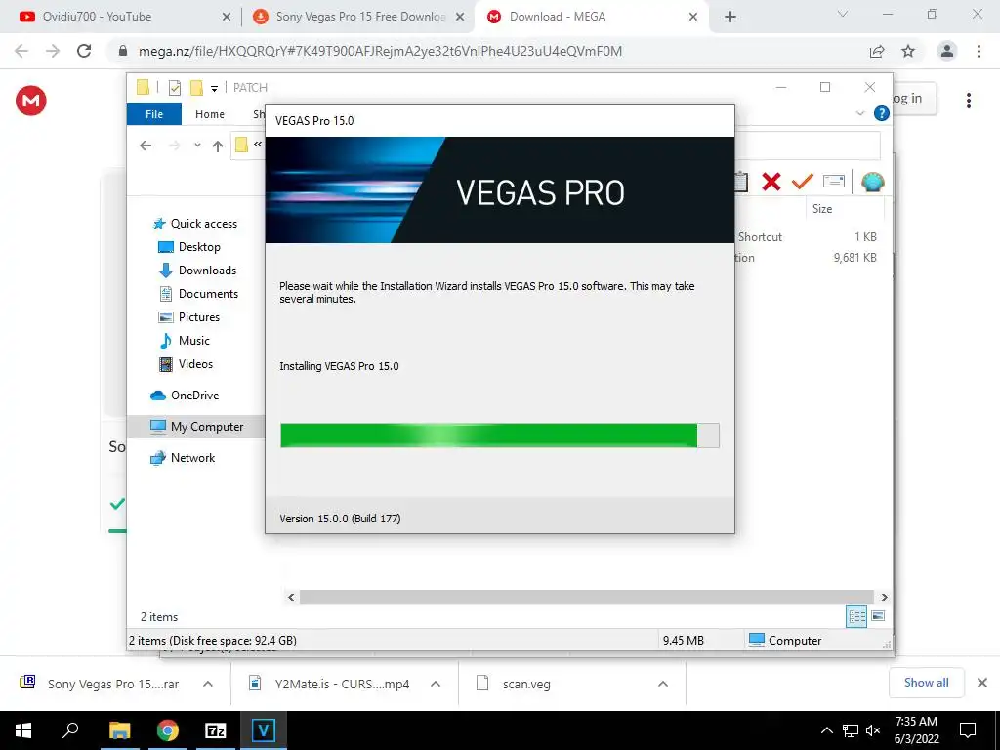This screenshot has height=750, width=1000.
Task: Open Chrome tab search chevron
Action: (x=843, y=14)
